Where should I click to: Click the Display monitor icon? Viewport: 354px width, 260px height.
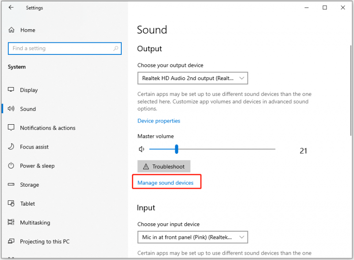pos(11,90)
